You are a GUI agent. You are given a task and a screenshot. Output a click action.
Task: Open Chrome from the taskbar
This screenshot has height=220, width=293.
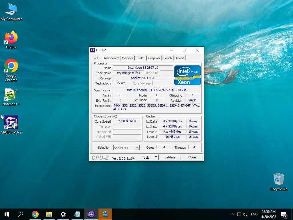pos(35,214)
